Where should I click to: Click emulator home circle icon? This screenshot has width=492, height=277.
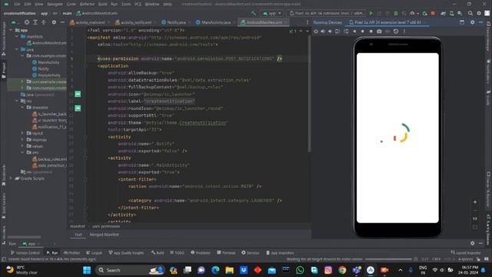point(363,32)
